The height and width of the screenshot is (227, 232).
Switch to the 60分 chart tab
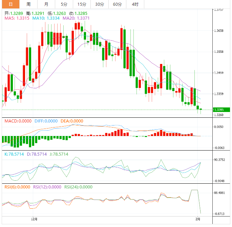tap(117, 4)
